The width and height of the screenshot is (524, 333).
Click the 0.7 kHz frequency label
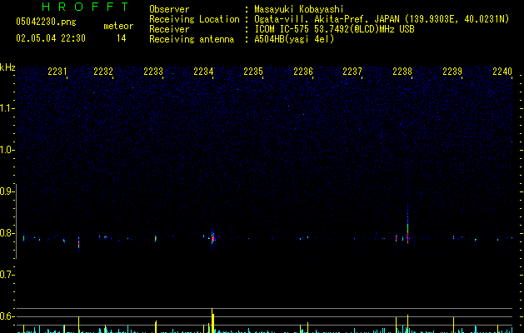tap(7, 275)
